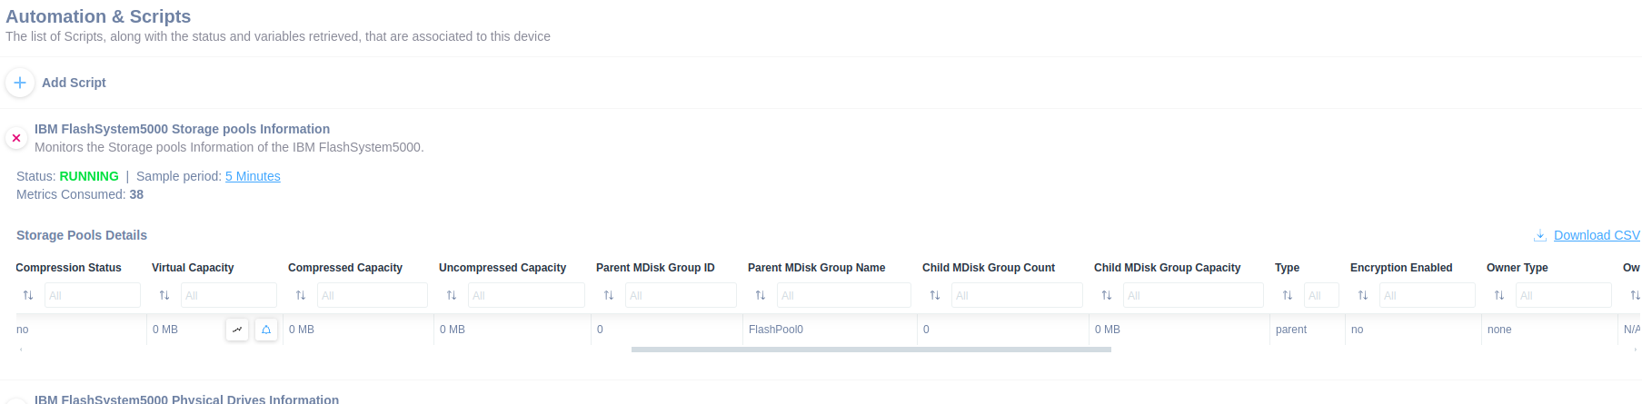Click the Add Script button label
Screen dimensions: 1642x404
pyautogui.click(x=74, y=83)
